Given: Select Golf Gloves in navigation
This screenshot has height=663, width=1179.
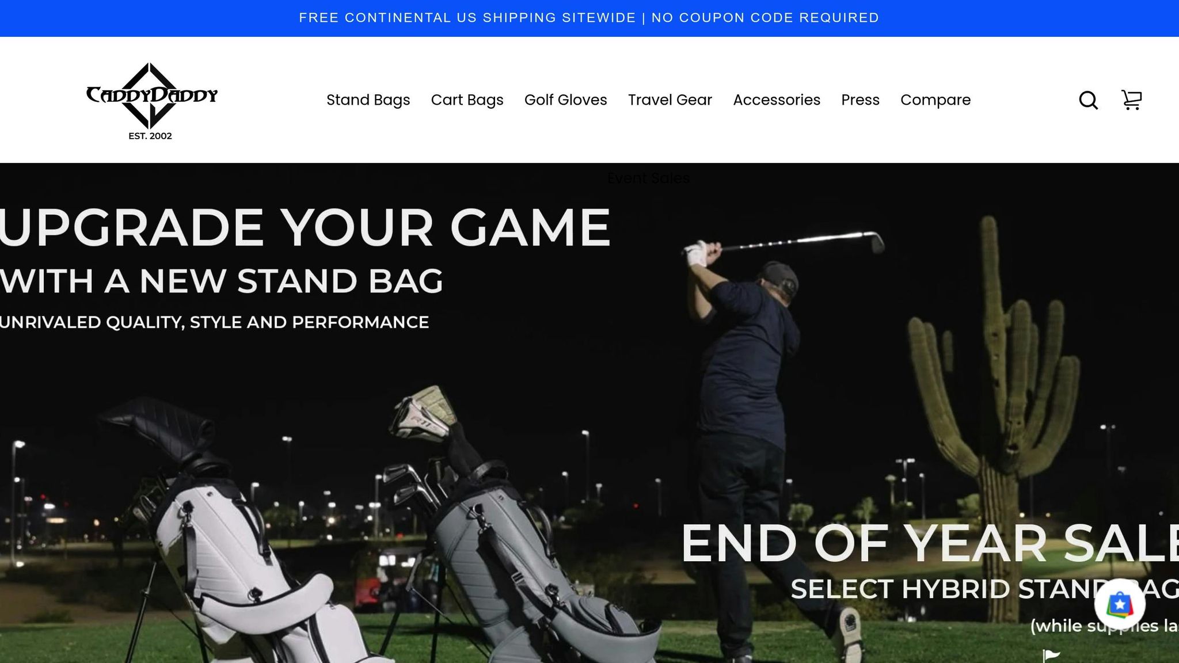Looking at the screenshot, I should (x=565, y=100).
